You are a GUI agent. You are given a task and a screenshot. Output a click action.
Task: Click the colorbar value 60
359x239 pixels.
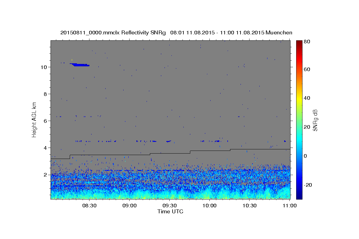tap(308, 69)
